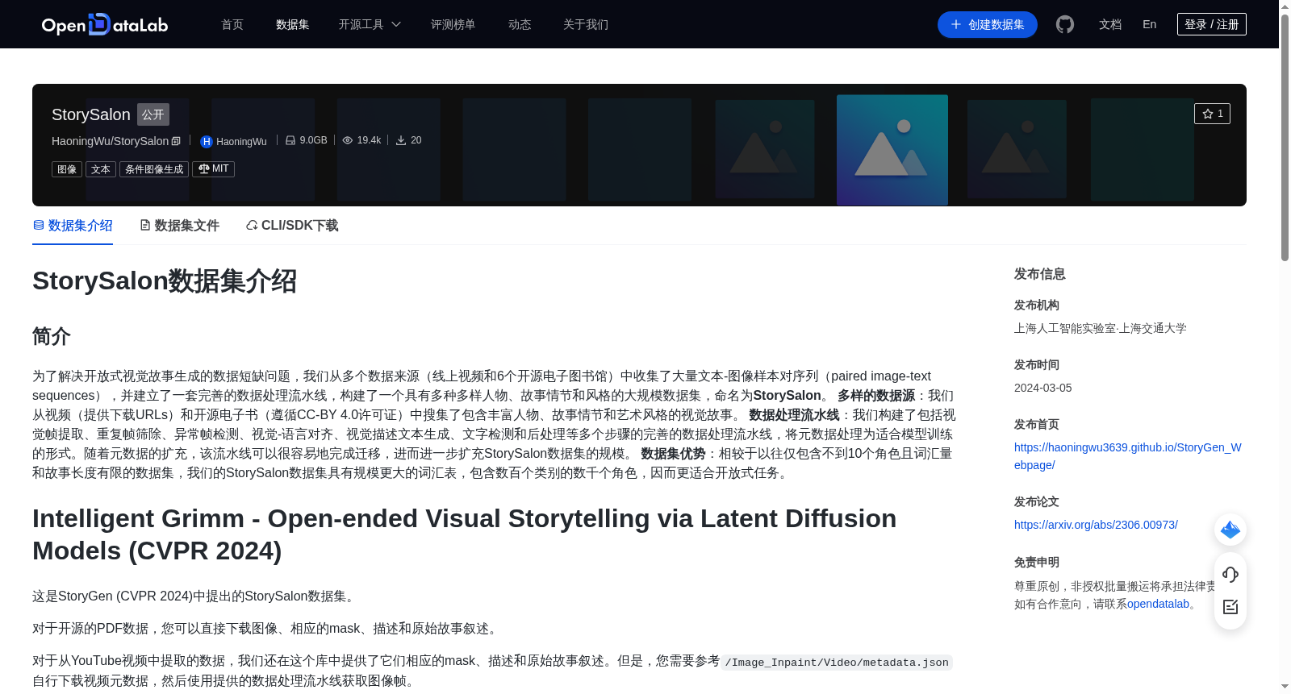
Task: Open the arxiv.org paper link
Action: pos(1096,525)
